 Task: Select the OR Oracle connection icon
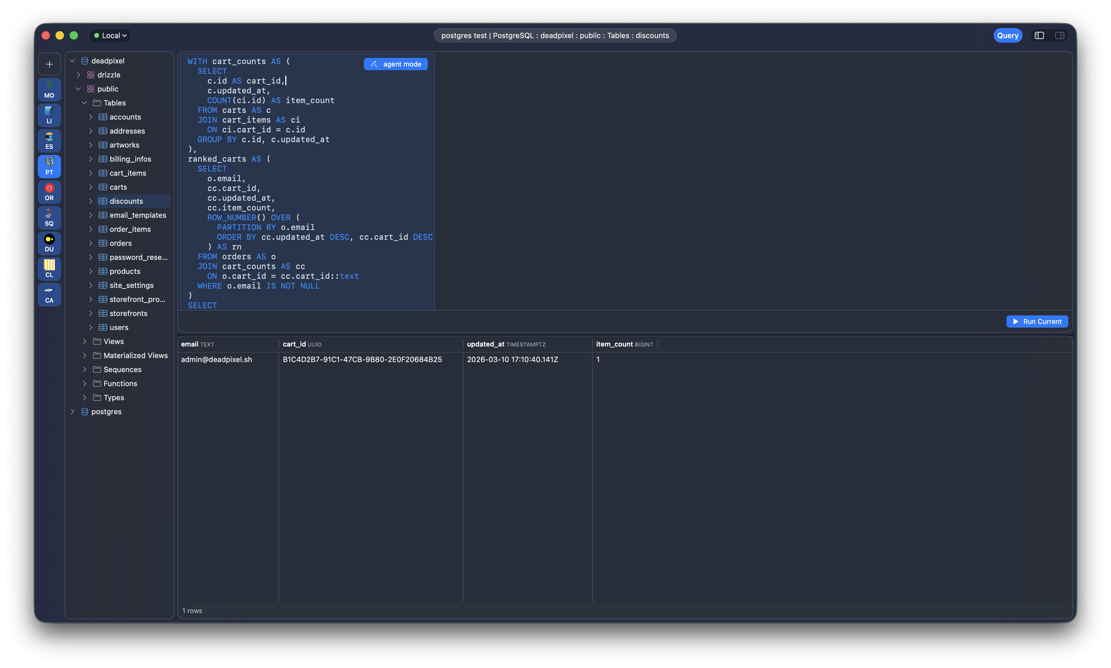[x=49, y=192]
